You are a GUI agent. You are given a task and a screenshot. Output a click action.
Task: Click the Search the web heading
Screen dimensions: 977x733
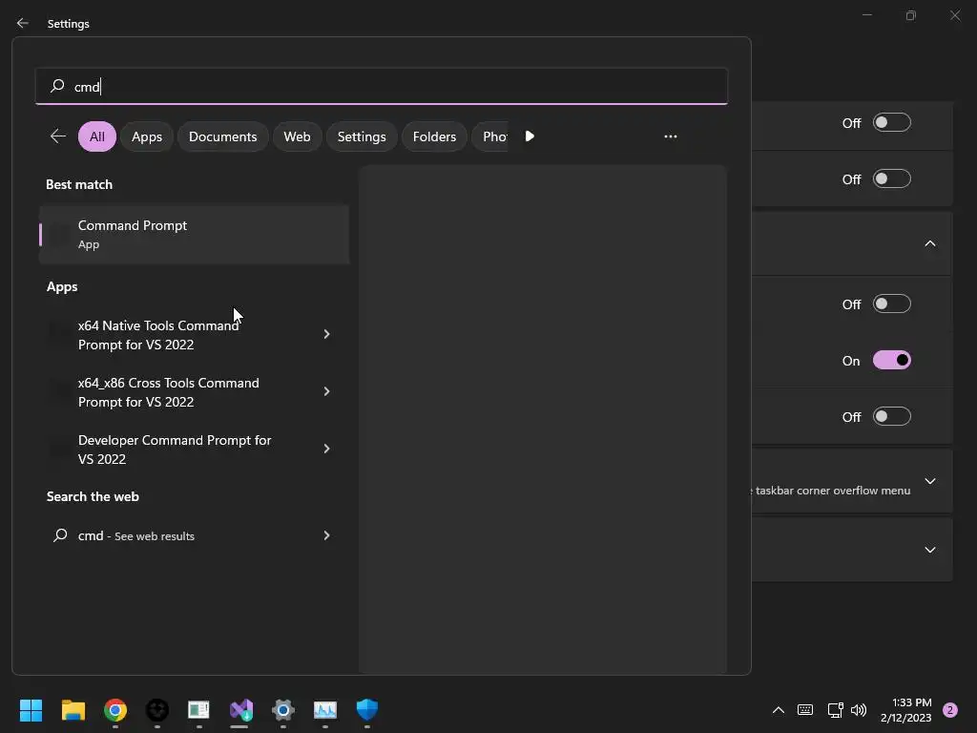point(93,496)
